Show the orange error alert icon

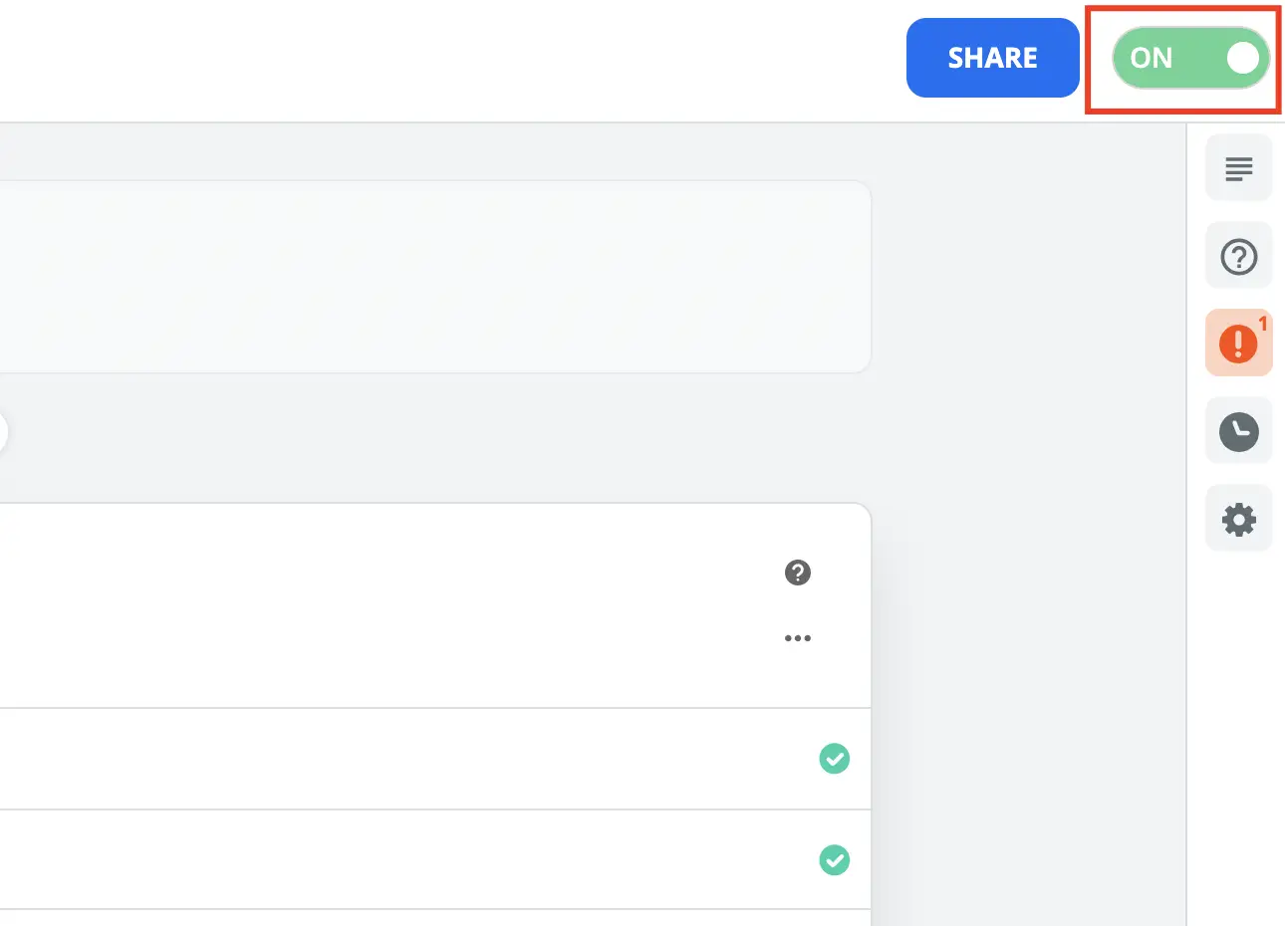coord(1237,344)
